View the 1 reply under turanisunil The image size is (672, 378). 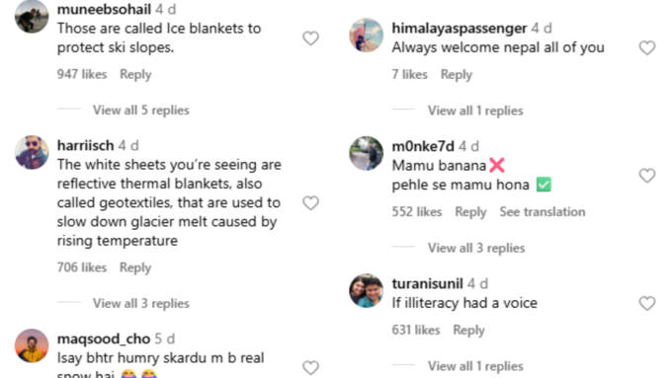coord(475,366)
